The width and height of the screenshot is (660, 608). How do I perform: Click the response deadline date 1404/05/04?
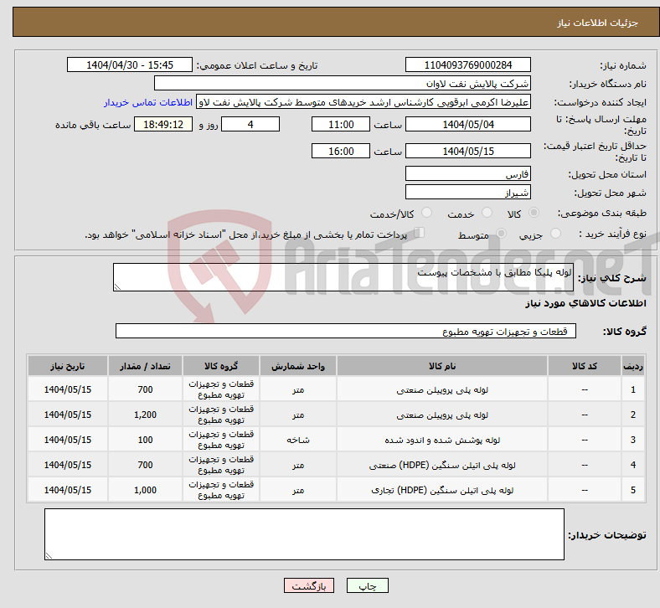coord(467,125)
